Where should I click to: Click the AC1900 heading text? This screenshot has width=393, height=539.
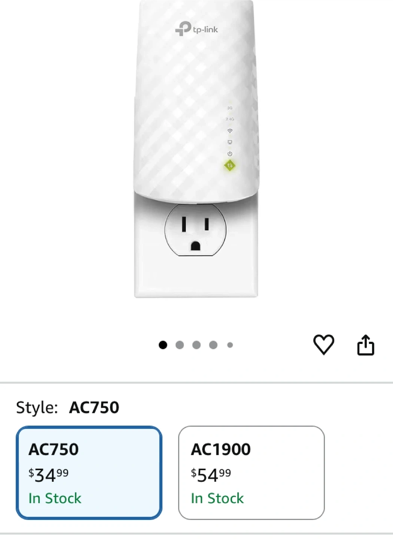click(x=221, y=449)
